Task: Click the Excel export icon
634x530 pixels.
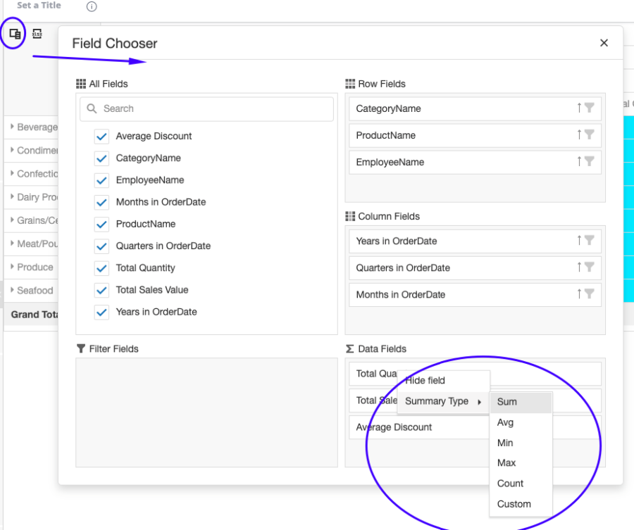Action: click(x=37, y=33)
